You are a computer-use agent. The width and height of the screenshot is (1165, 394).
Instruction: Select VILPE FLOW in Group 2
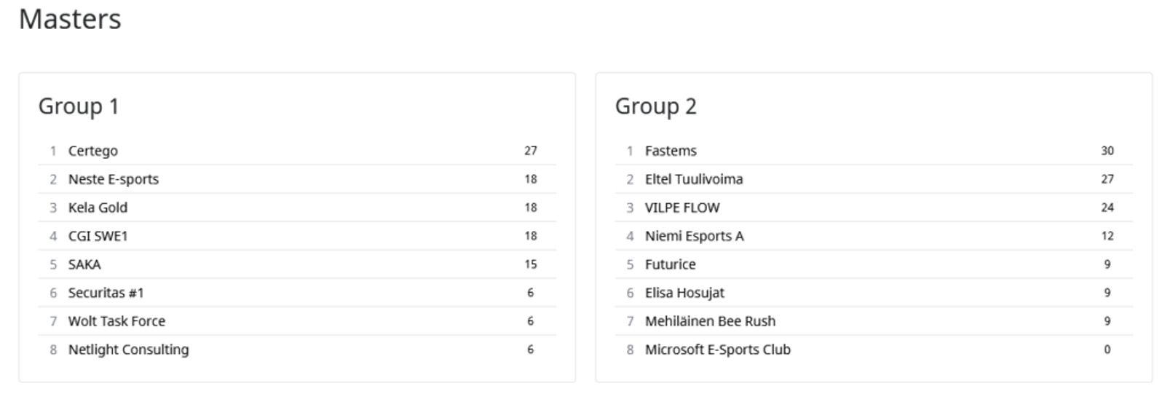coord(682,208)
